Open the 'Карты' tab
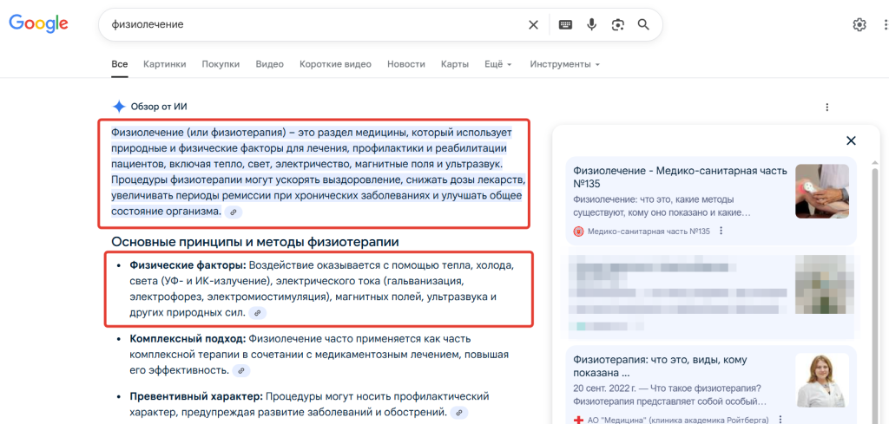 455,64
